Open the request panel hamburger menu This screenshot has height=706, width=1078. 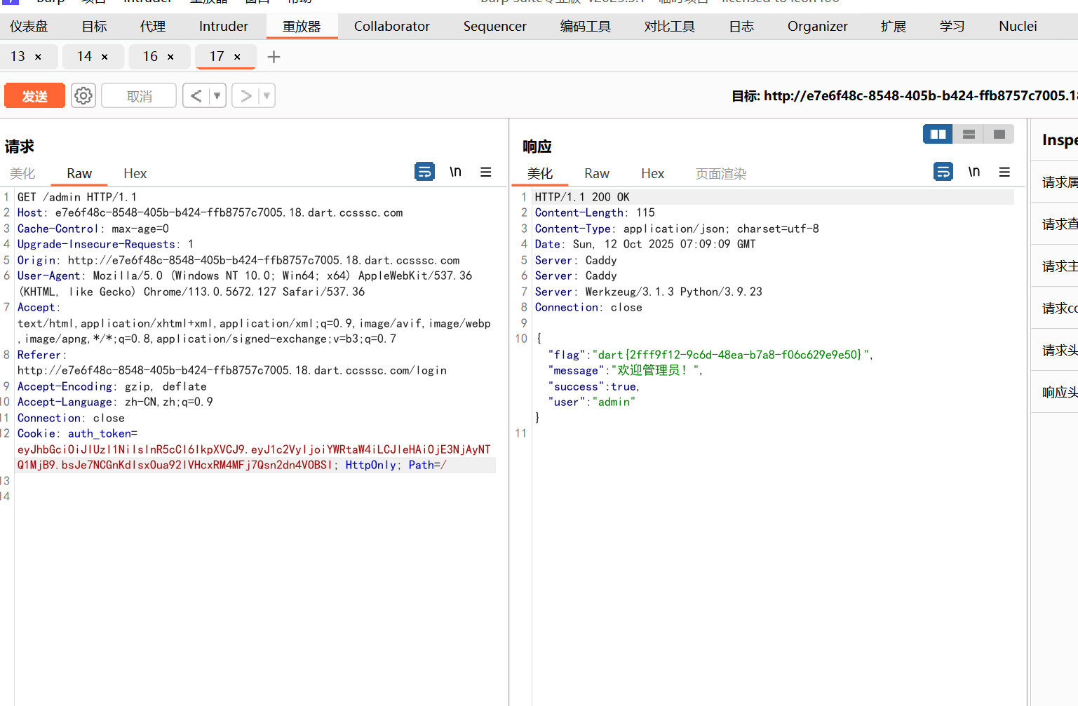click(485, 172)
